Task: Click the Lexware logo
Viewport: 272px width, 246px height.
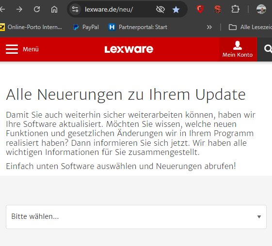Action: pyautogui.click(x=129, y=49)
